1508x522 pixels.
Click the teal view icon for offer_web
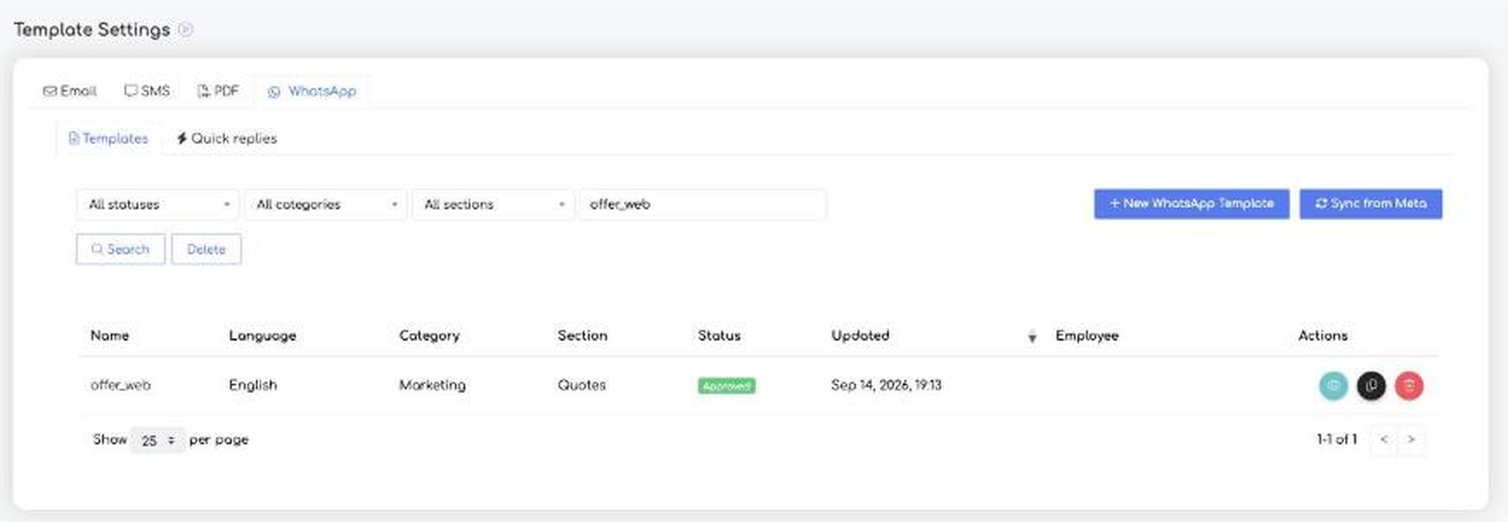point(1333,385)
